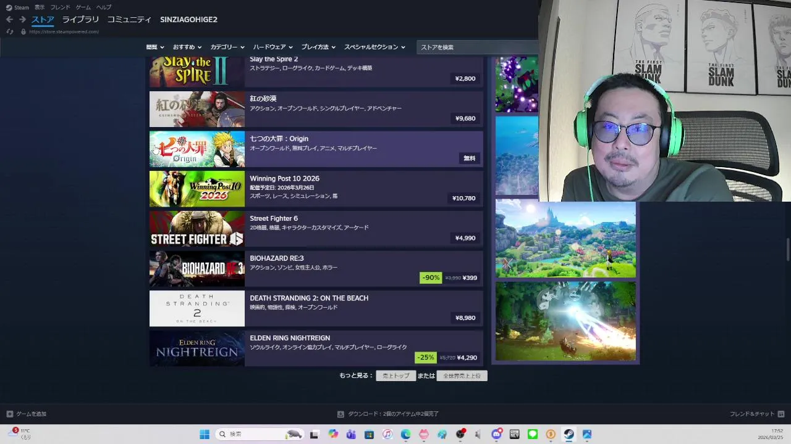The width and height of the screenshot is (791, 444).
Task: Click the -25% discount badge
Action: (426, 357)
